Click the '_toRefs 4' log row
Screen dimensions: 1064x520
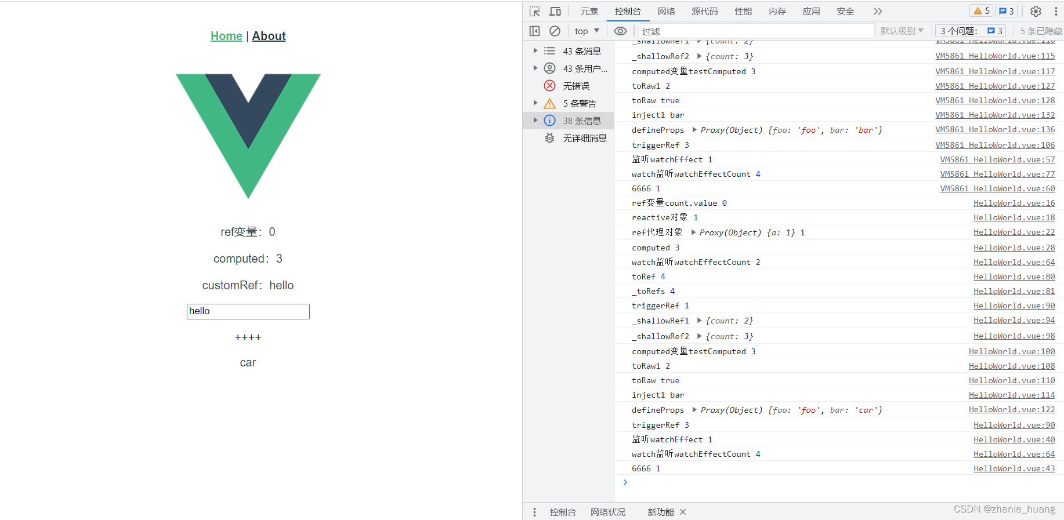(839, 291)
